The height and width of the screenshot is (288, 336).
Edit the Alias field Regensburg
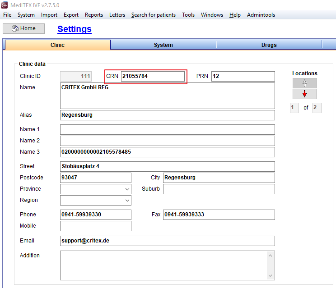point(168,115)
